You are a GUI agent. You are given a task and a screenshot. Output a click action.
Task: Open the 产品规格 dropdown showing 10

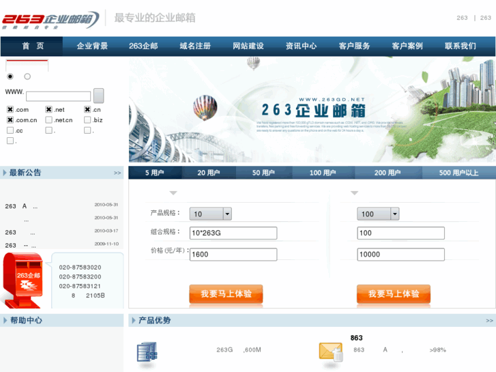pos(211,214)
